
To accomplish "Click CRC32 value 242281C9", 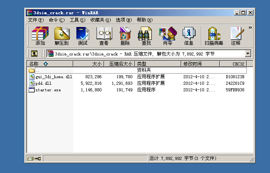I will click(x=235, y=83).
